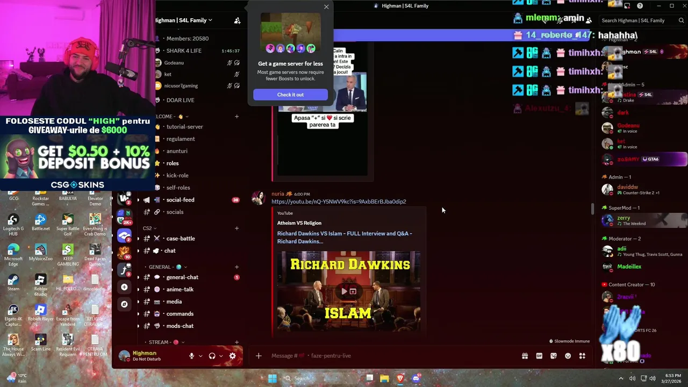
Task: Open Madeillex in the member list
Action: 644,267
